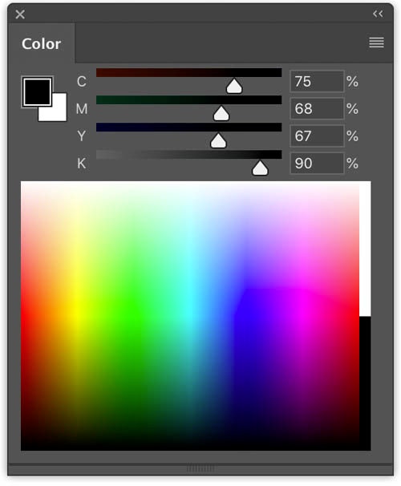The height and width of the screenshot is (486, 401).
Task: Pick pure white from the spectrum side strip
Action: pos(365,249)
